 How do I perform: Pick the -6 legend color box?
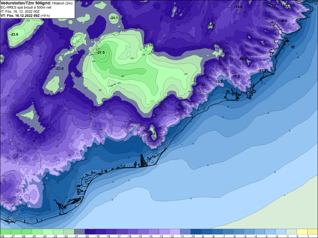(x=238, y=232)
